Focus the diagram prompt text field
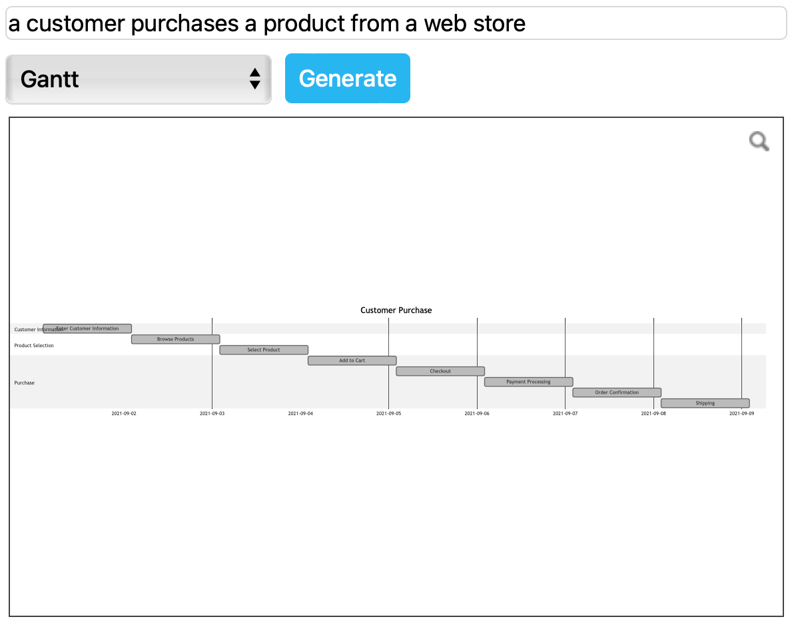Screen dimensions: 790x625 [x=396, y=23]
